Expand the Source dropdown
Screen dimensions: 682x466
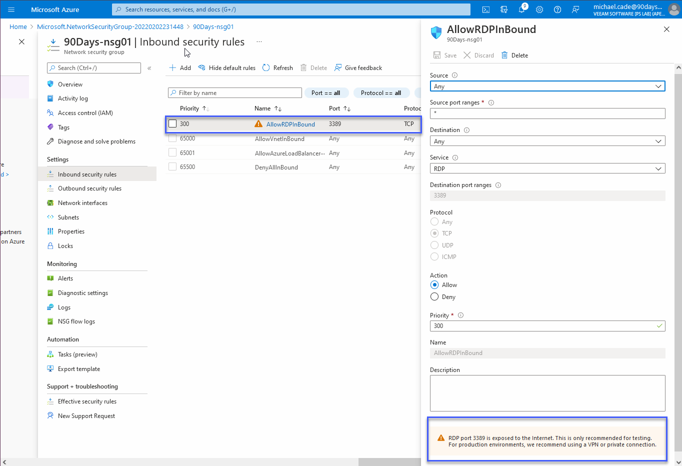click(x=547, y=86)
